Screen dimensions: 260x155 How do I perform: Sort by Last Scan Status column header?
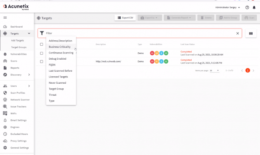(188, 45)
